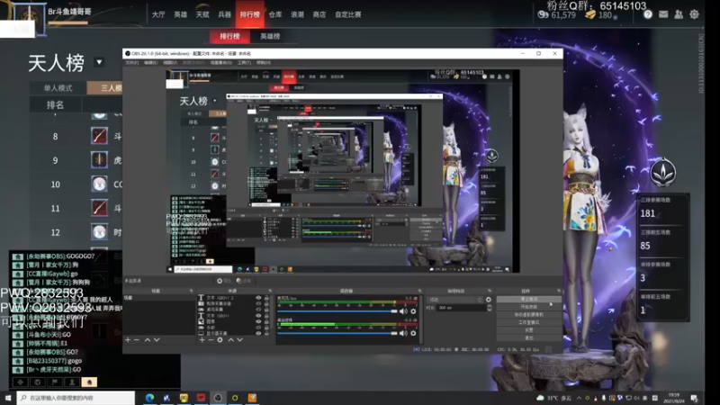Move source up in Sources panel

point(231,340)
